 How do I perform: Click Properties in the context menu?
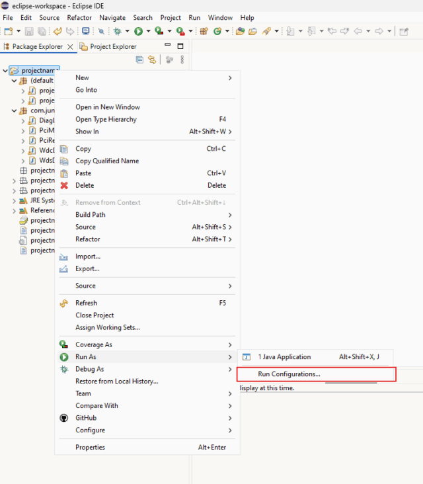click(90, 447)
